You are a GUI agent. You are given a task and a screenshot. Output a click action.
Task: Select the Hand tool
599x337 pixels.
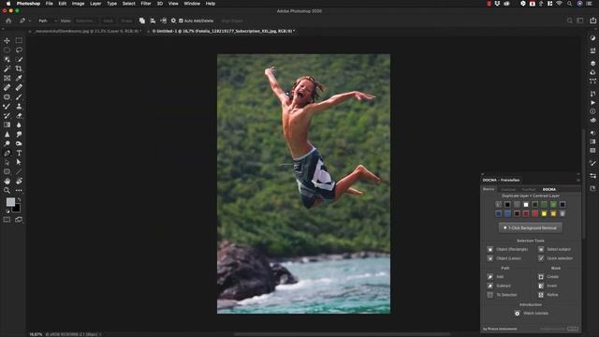pyautogui.click(x=7, y=181)
